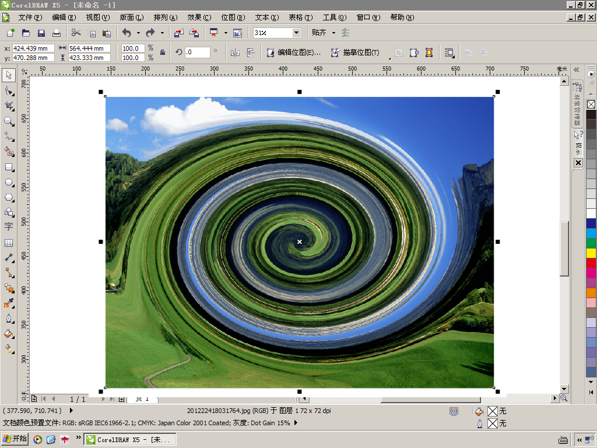Screen dimensions: 597x448
Task: Open the 效果 menu
Action: (x=199, y=17)
